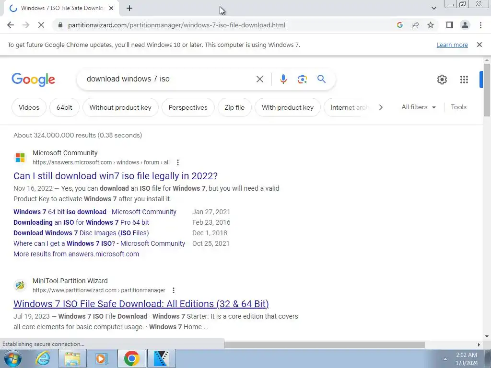Show more filter chips arrow
Viewport: 491px width, 368px height.
(x=381, y=107)
